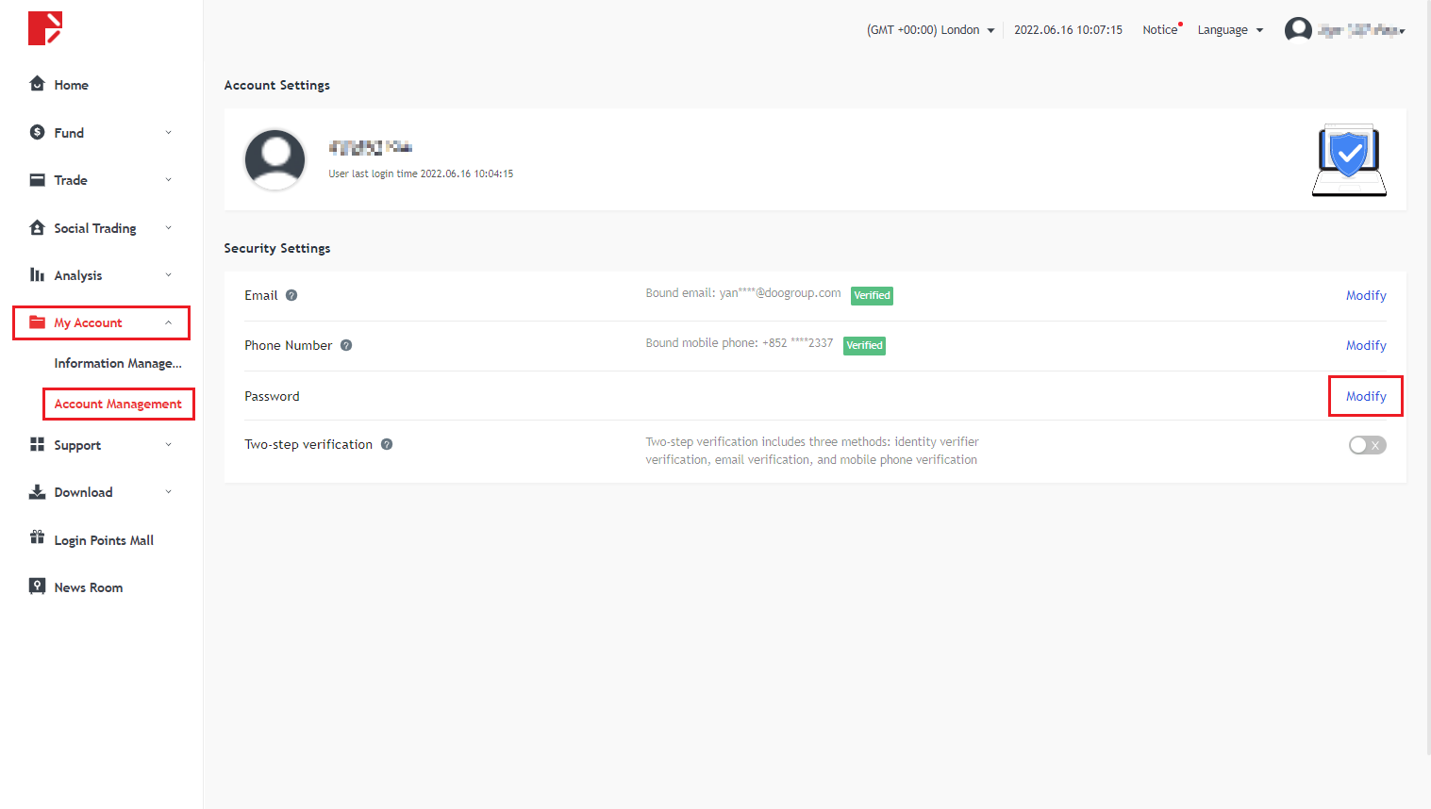Click the large profile picture
The image size is (1431, 809).
pos(275,159)
